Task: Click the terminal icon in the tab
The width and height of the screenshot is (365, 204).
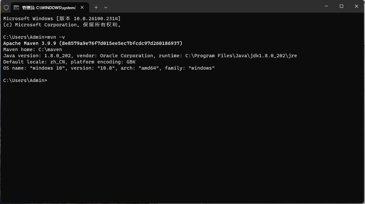Action: tap(16, 7)
